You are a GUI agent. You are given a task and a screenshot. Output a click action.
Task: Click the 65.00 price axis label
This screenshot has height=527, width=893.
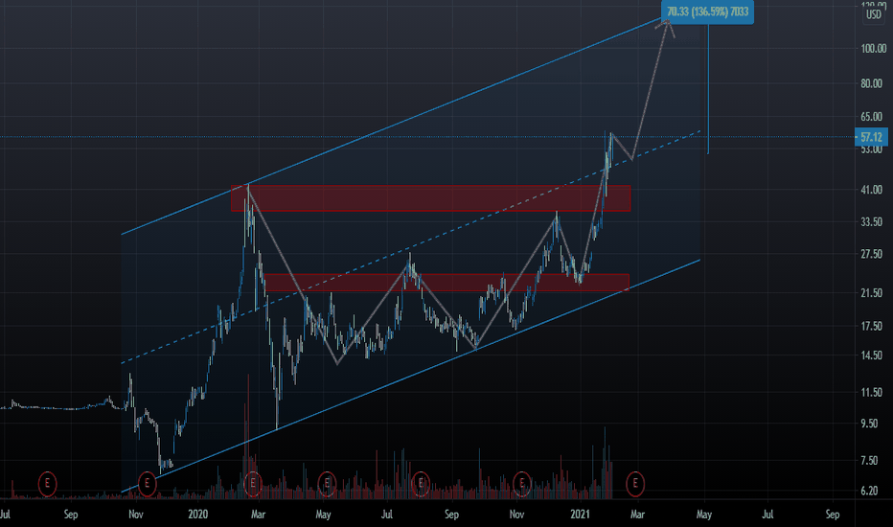click(872, 117)
